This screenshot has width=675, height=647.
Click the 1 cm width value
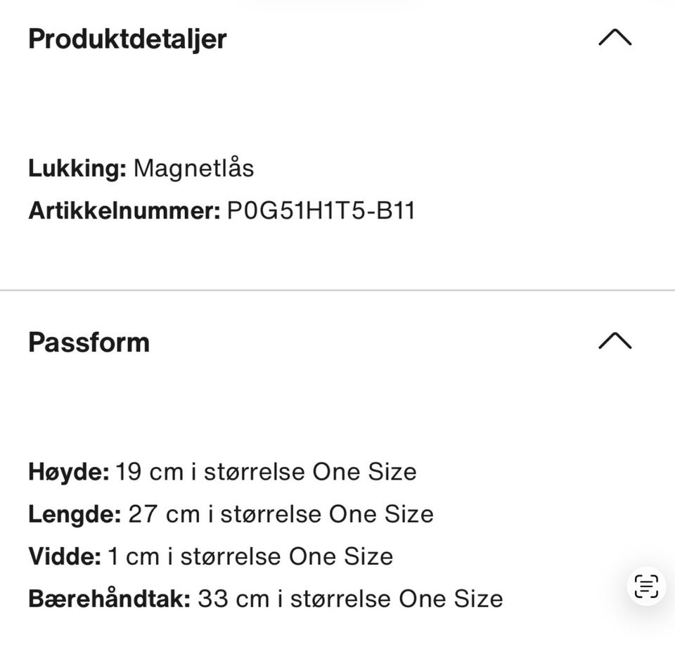(x=134, y=556)
